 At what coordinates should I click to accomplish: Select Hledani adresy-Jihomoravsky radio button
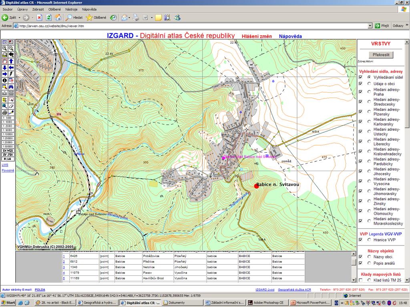click(x=369, y=191)
